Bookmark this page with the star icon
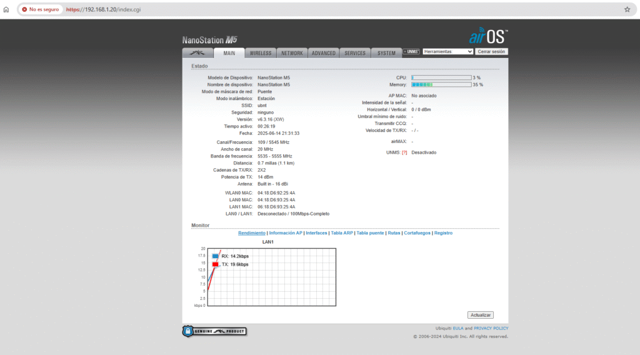Image resolution: width=640 pixels, height=355 pixels. (x=627, y=9)
